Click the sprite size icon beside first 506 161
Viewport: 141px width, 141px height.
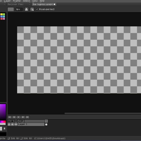click(9, 138)
